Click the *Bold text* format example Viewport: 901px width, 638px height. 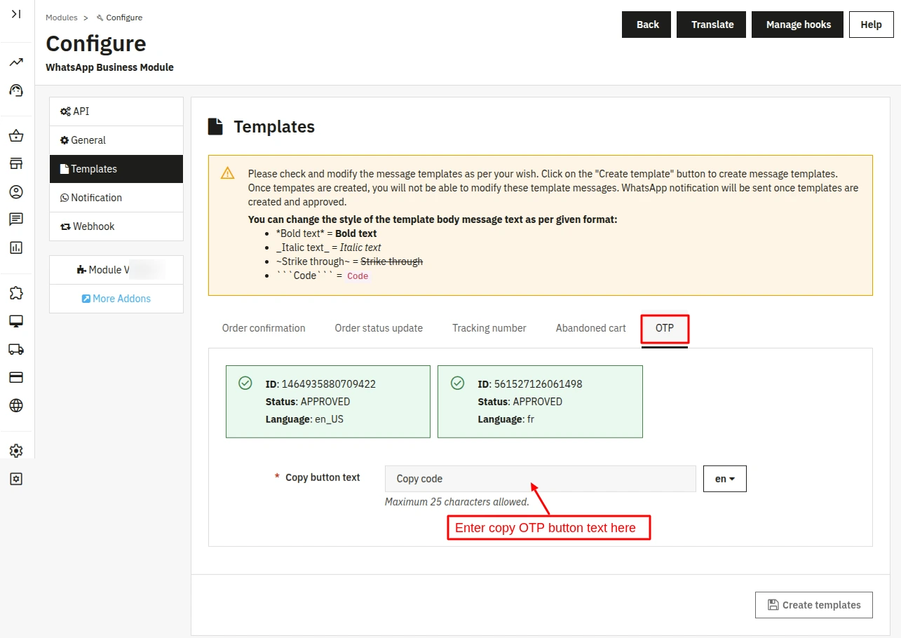pos(327,233)
